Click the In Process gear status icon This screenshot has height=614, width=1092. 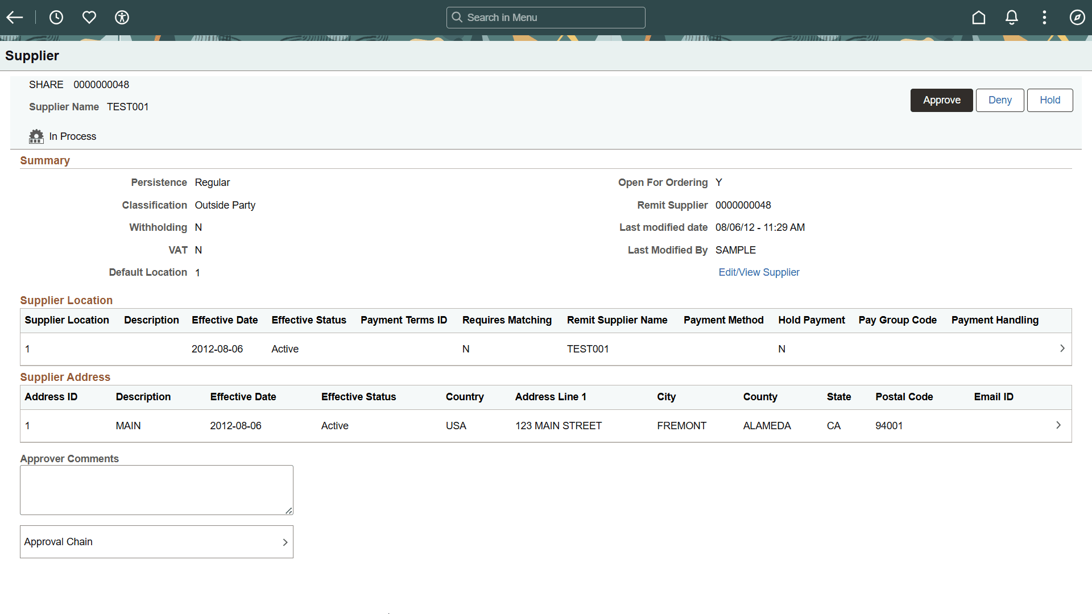click(36, 136)
